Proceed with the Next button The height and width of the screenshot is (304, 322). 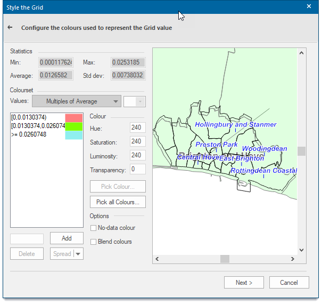(x=244, y=282)
